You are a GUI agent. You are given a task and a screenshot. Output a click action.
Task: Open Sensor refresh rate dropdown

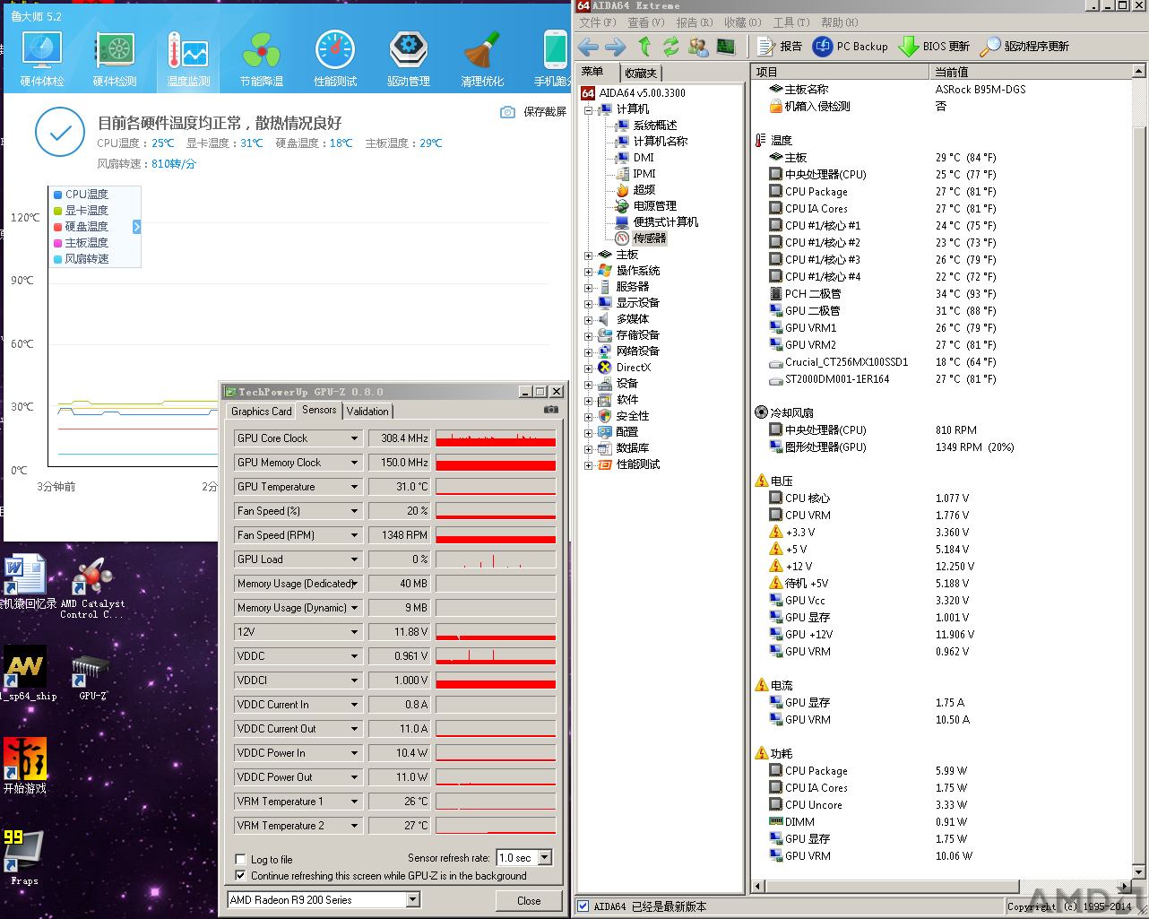[545, 858]
